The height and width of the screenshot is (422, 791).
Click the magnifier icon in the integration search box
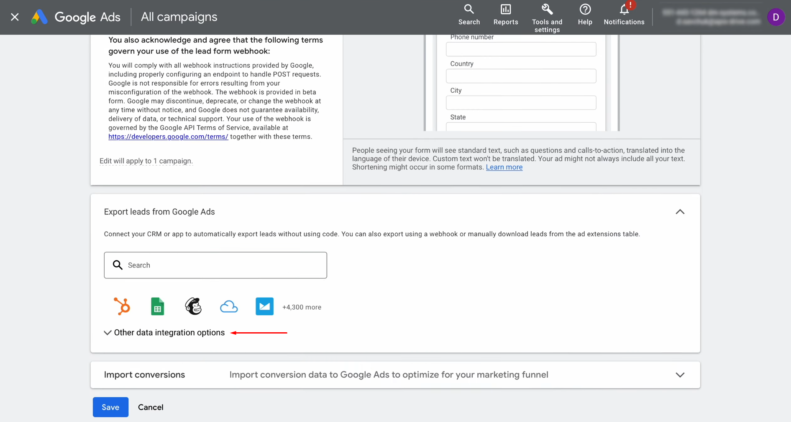click(118, 265)
